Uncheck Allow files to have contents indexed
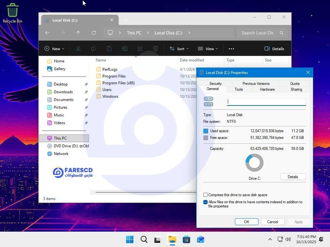The height and width of the screenshot is (247, 330). point(206,202)
